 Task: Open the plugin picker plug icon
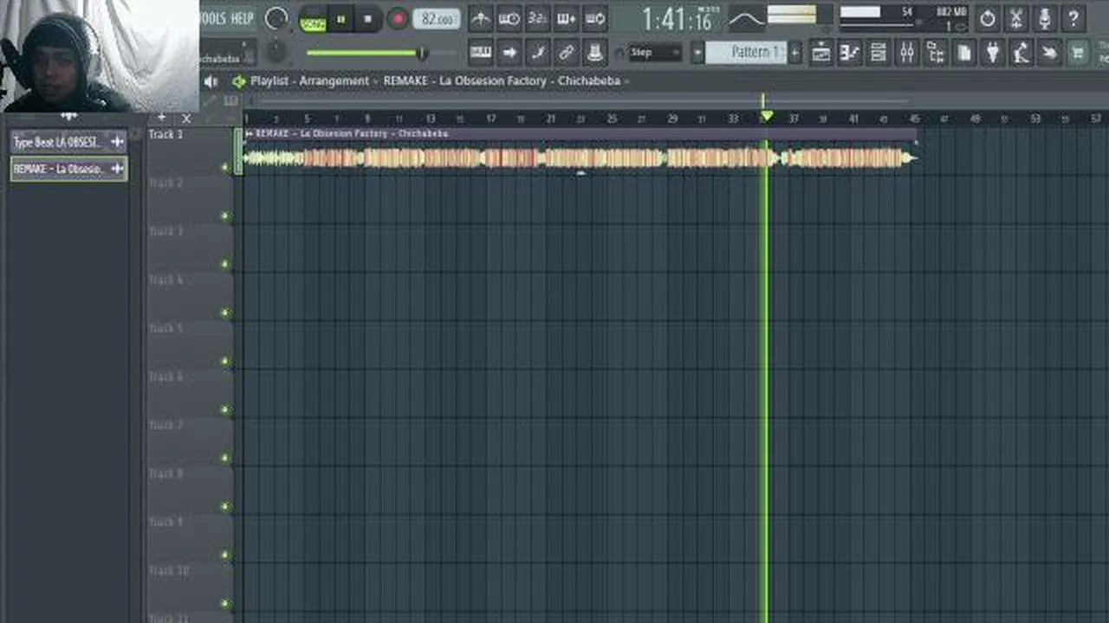(x=993, y=53)
